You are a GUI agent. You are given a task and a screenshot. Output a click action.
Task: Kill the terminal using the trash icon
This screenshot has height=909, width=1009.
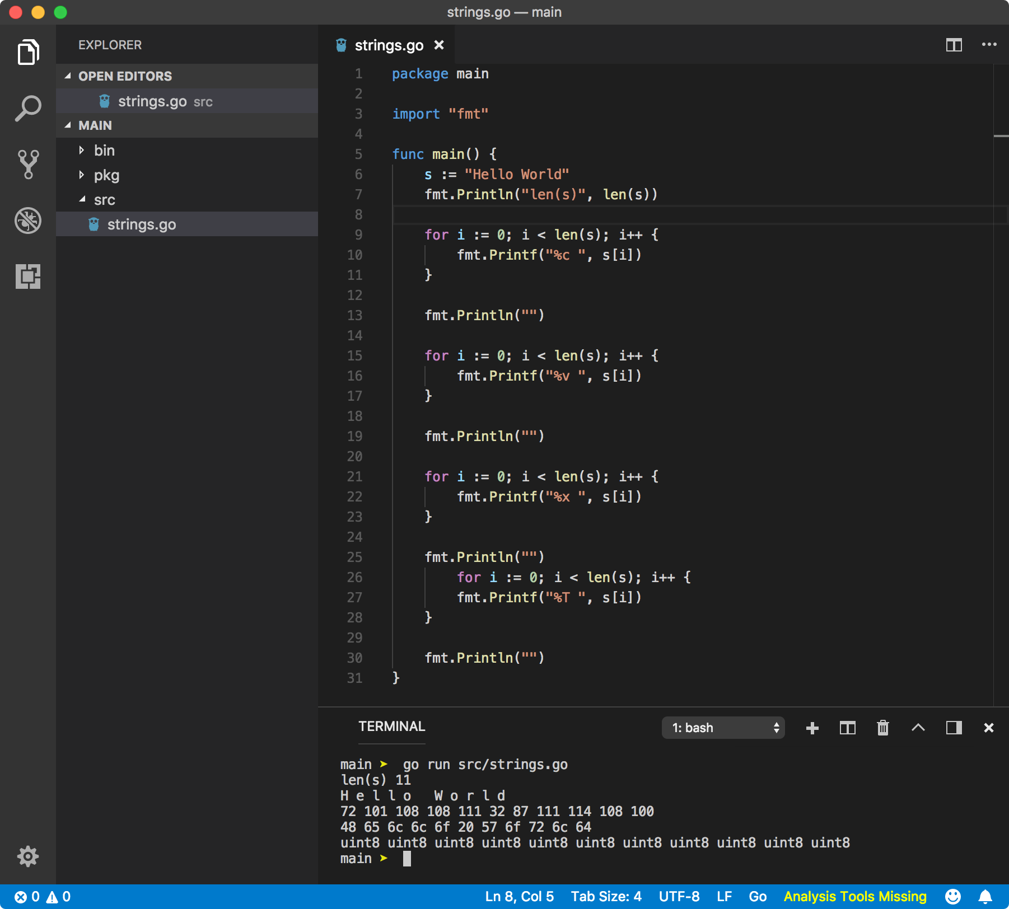(883, 728)
